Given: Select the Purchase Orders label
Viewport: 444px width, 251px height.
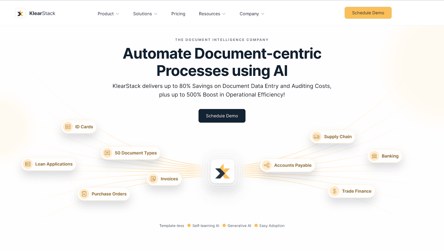Looking at the screenshot, I should (x=109, y=194).
